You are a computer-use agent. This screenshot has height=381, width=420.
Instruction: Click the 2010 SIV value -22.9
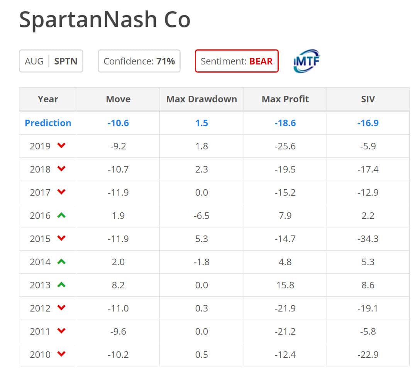(368, 355)
